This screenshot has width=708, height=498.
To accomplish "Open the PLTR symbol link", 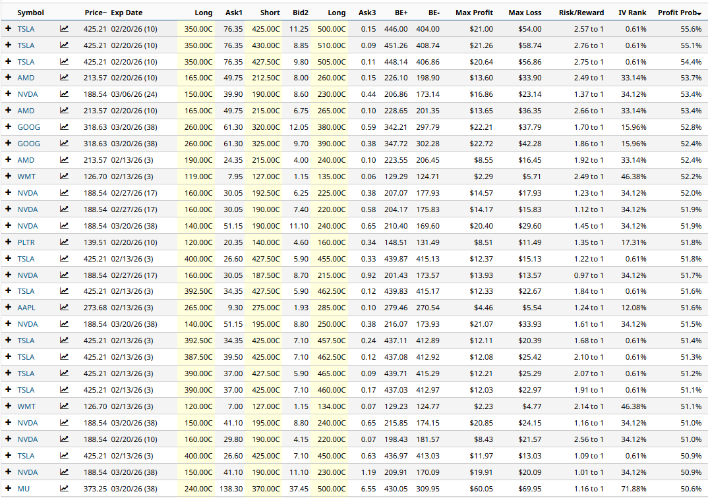I will click(x=26, y=242).
